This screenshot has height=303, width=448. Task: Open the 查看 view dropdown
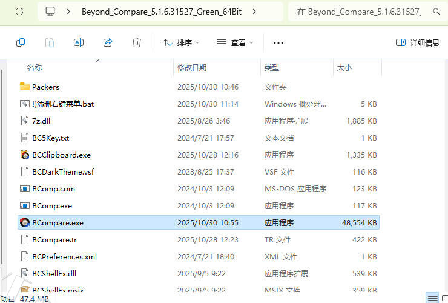(x=235, y=42)
